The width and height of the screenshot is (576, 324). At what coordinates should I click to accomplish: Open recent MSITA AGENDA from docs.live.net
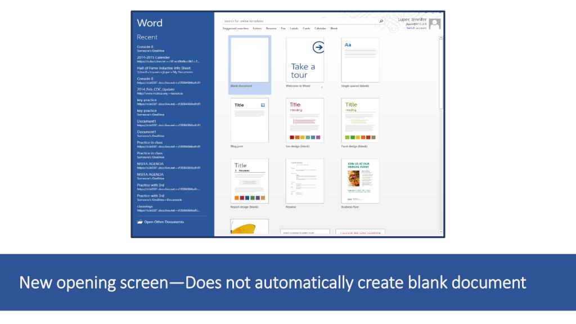(x=169, y=166)
